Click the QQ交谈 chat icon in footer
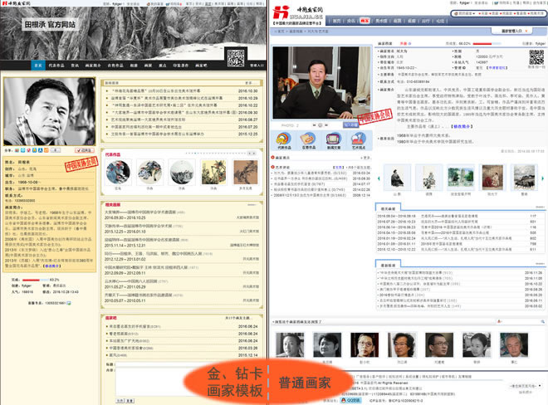Screen dimensions: 548x405 click(x=352, y=399)
